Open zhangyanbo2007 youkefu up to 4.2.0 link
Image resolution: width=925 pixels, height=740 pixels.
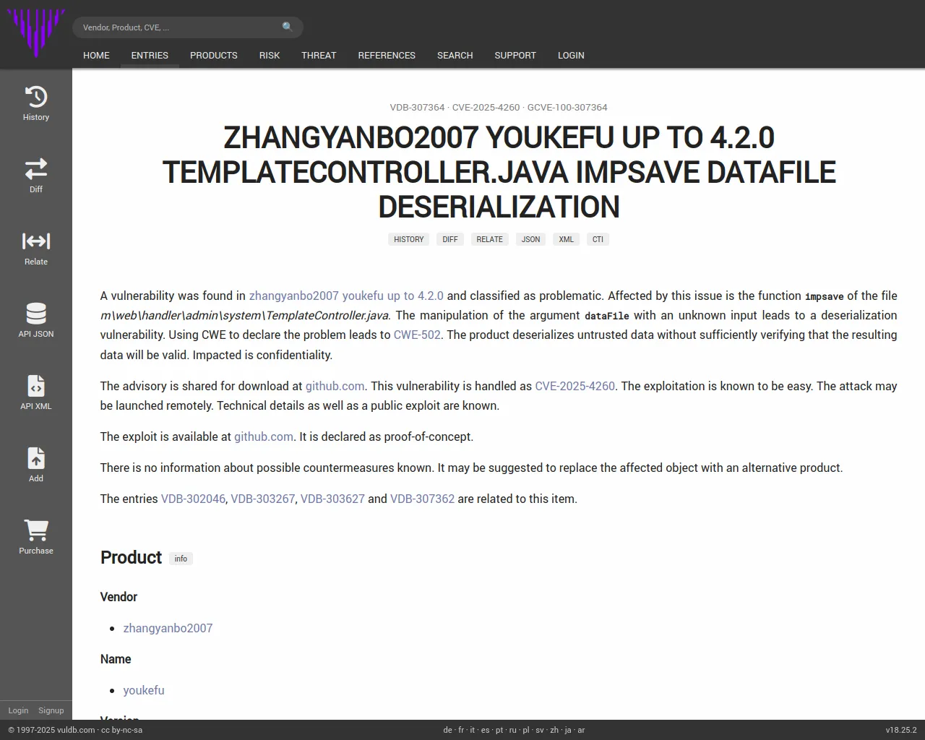coord(346,296)
